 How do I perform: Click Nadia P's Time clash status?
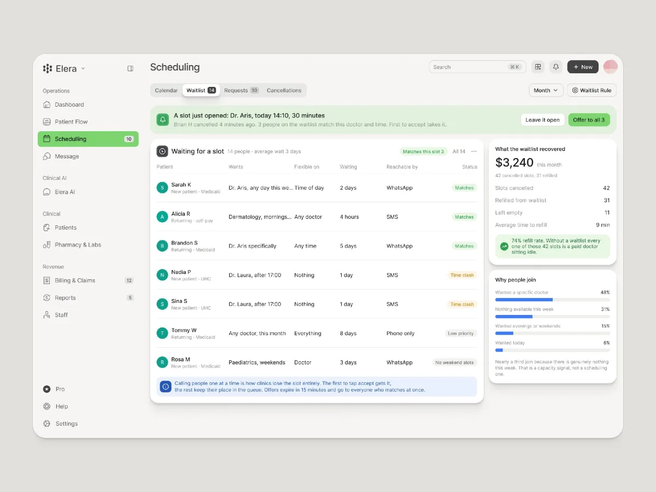tap(462, 275)
